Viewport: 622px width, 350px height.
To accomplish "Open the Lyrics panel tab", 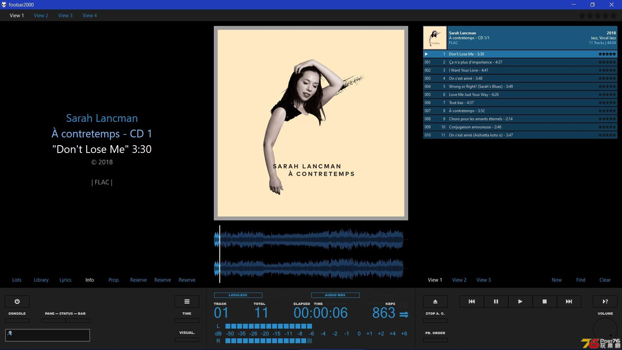I will 65,280.
